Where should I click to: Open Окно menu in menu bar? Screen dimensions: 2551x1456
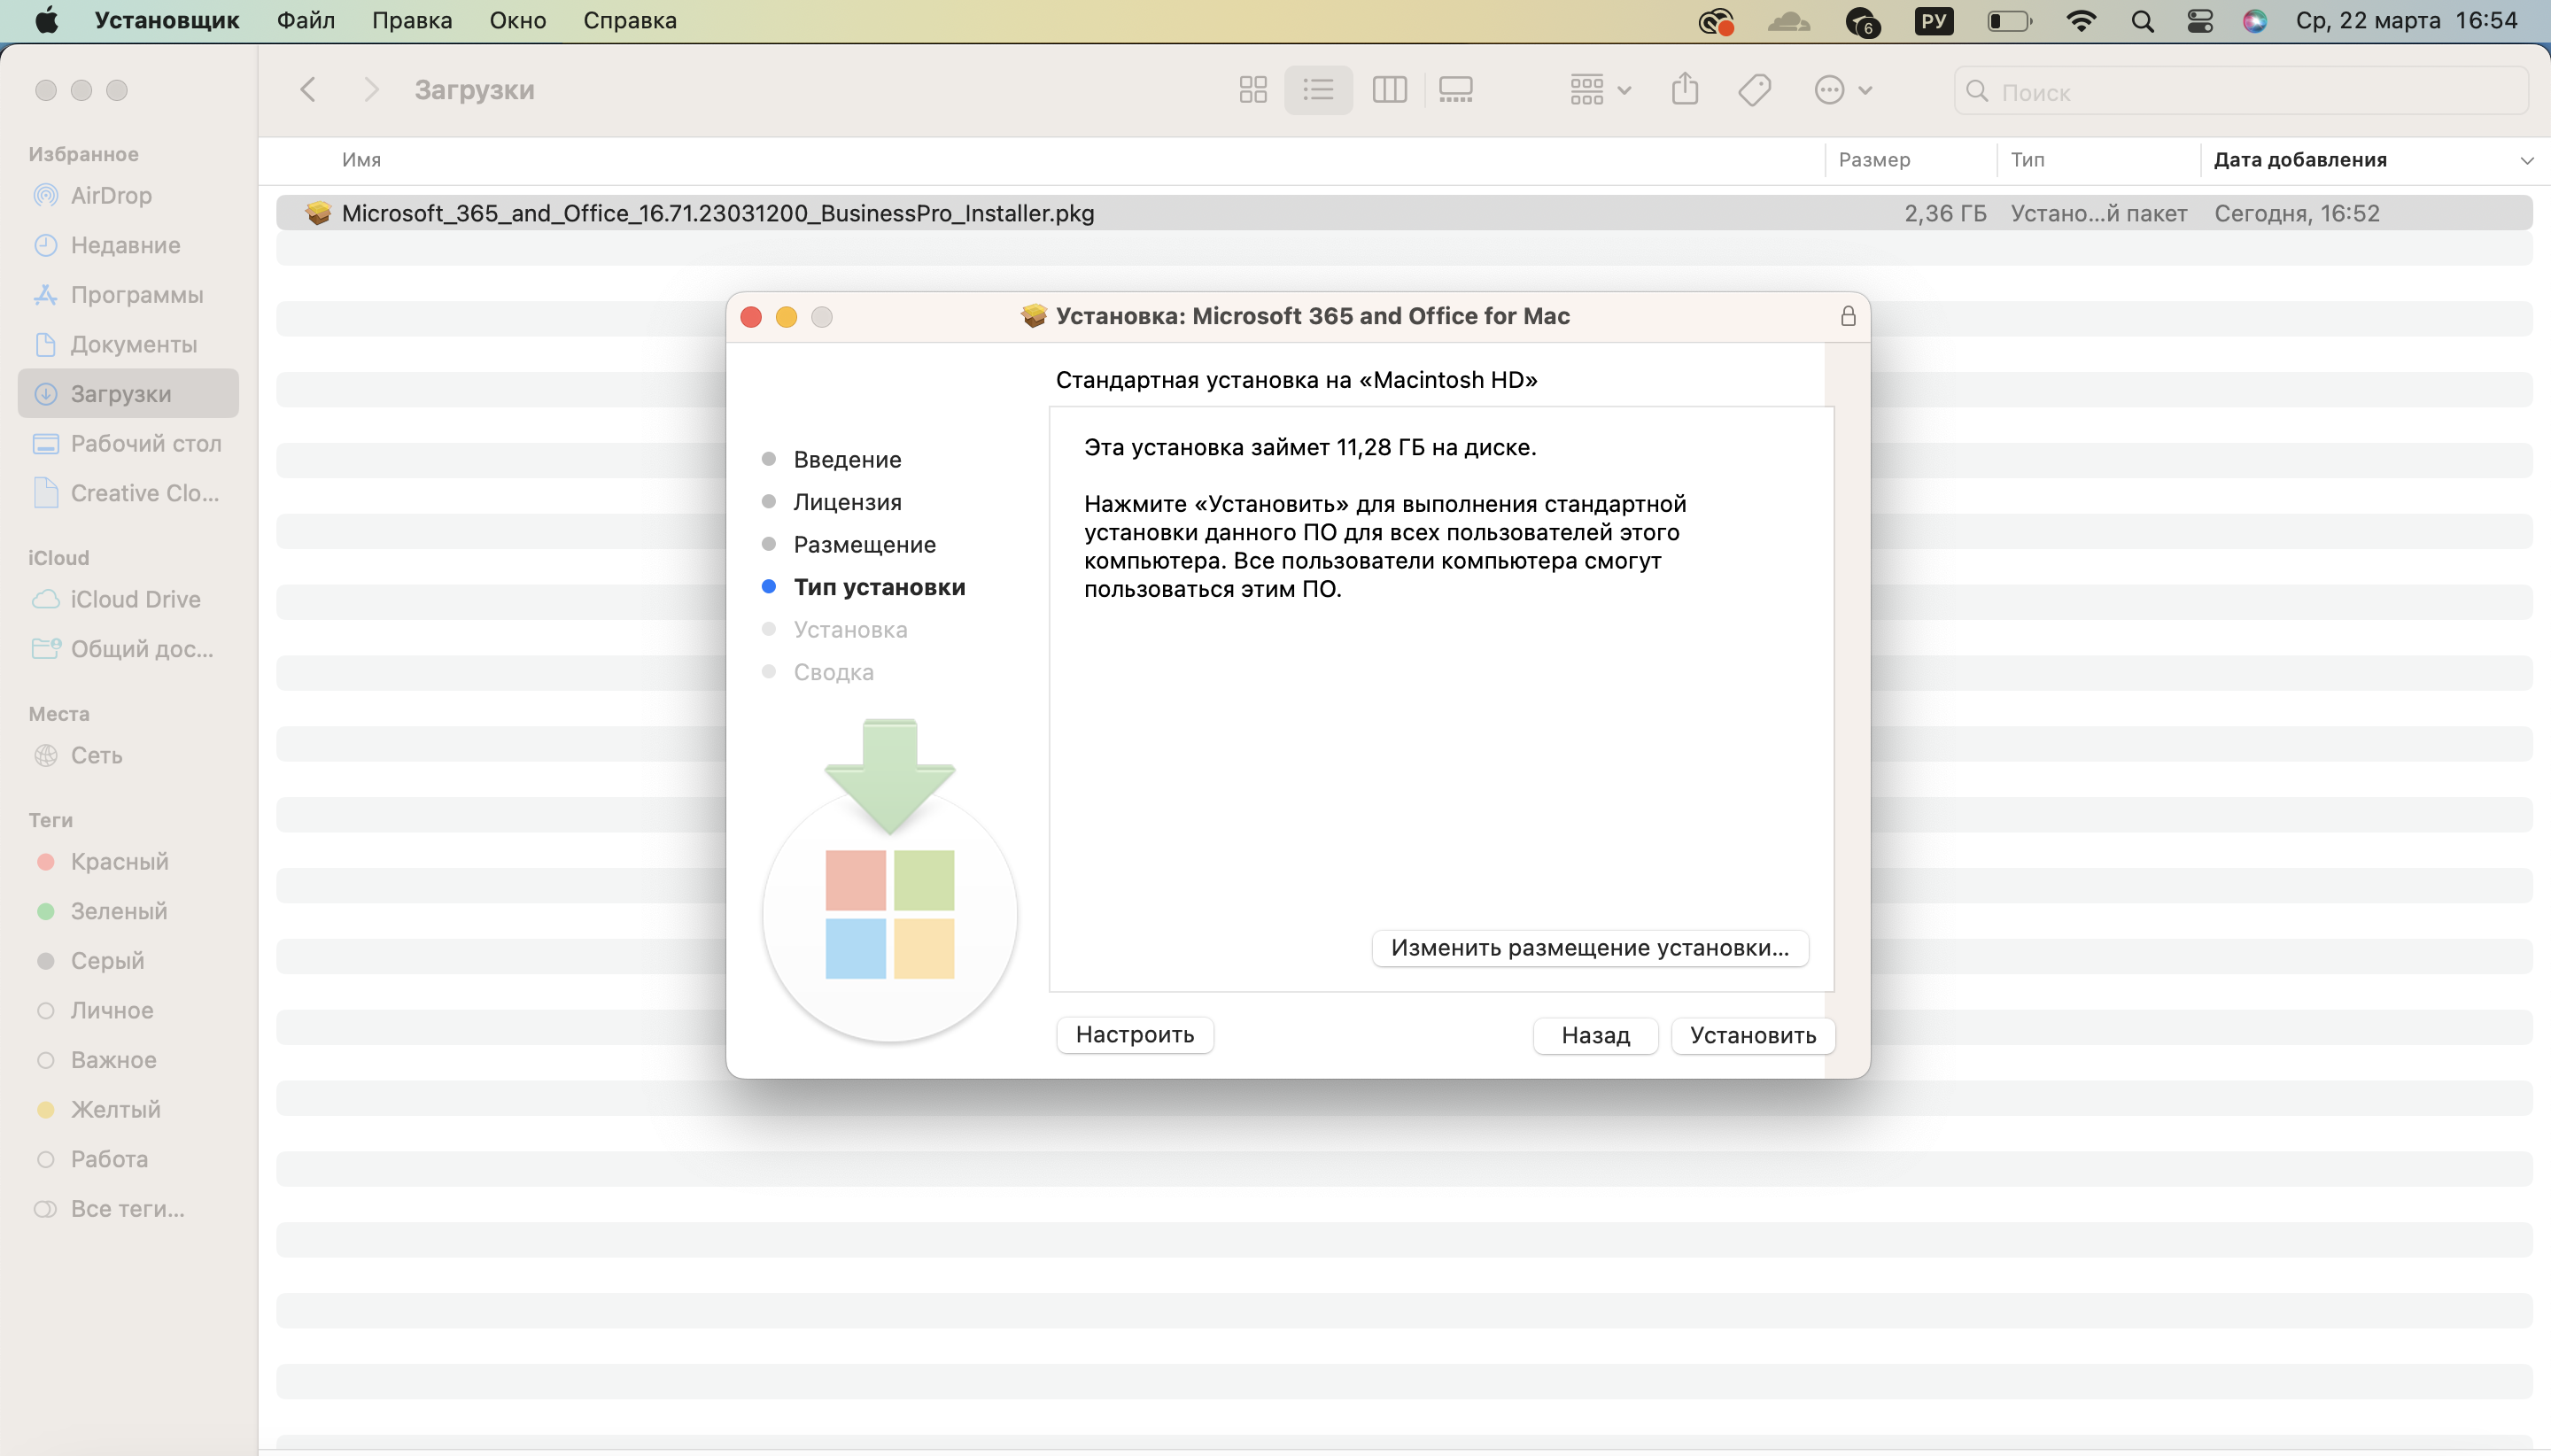click(517, 19)
